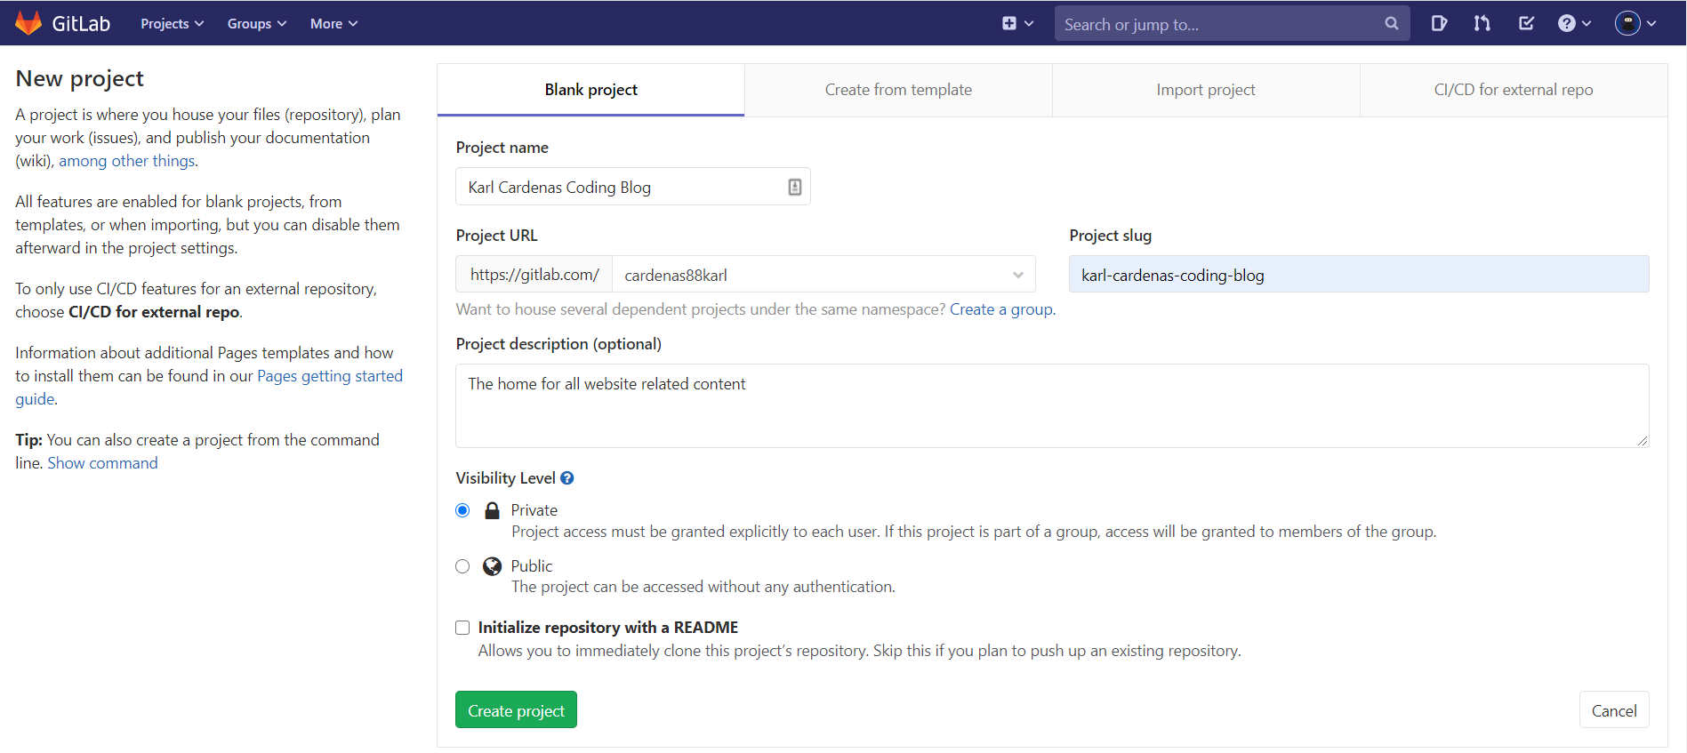Open Merge requests icon in navbar
Screen dimensions: 1687x753
(1482, 24)
